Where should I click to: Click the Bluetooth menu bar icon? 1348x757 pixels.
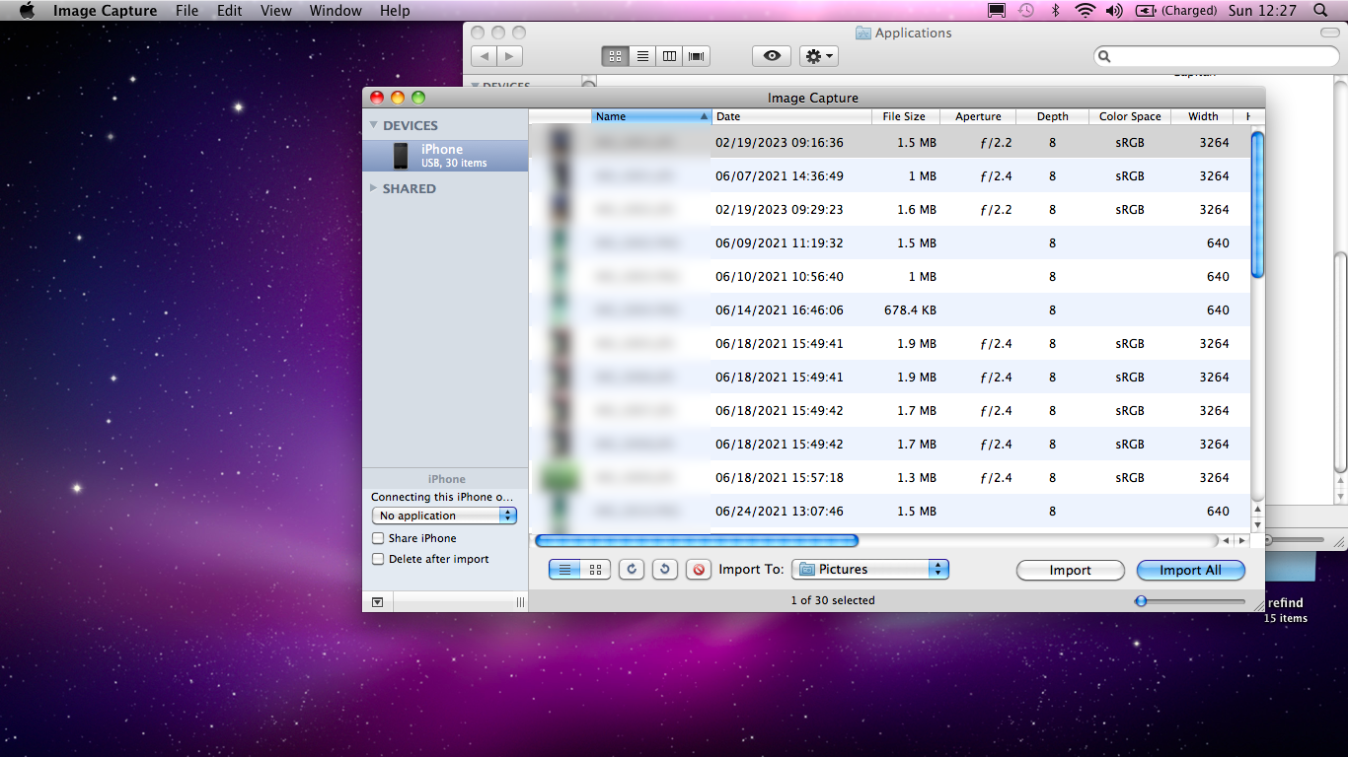click(1055, 11)
